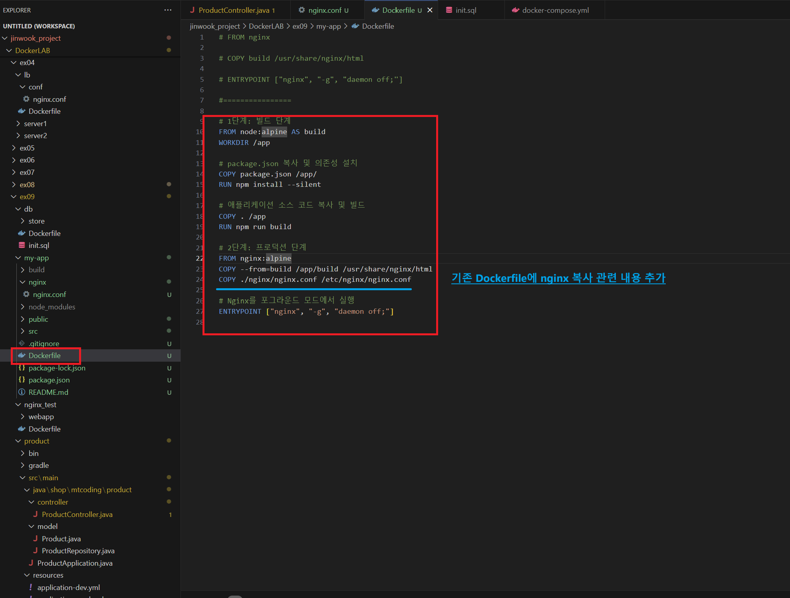Viewport: 790px width, 598px height.
Task: Click the Docker whale icon in Dockerfile breadcrumb
Action: point(355,26)
